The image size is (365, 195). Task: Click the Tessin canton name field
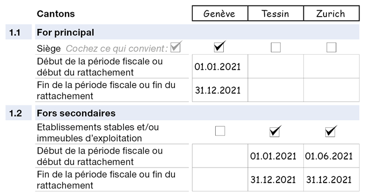(x=275, y=13)
